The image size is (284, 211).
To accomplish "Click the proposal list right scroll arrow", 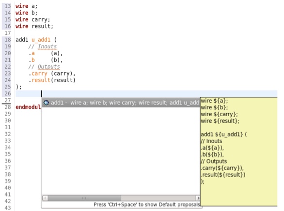I will tap(198, 198).
